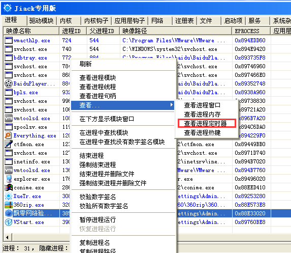Click the 724 process ID cell
This screenshot has height=253, width=291.
coord(67,40)
